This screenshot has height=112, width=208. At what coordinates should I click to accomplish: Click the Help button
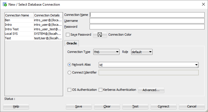[x=16, y=106]
